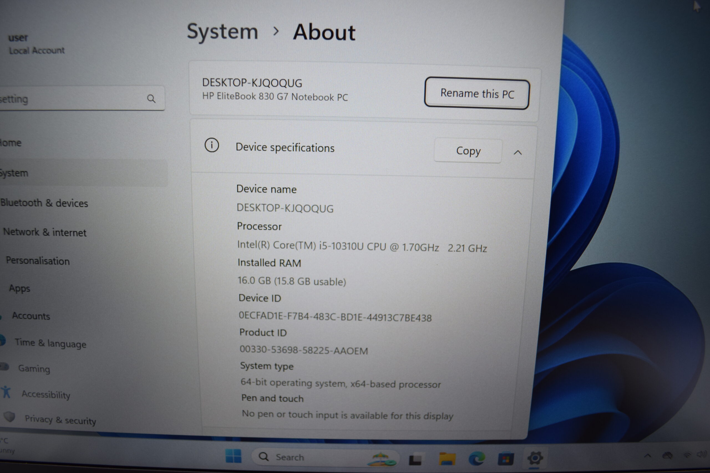Open the Apps settings page
Image resolution: width=710 pixels, height=473 pixels.
[x=20, y=288]
